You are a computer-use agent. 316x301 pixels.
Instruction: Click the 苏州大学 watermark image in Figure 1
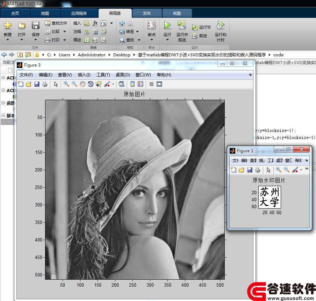[x=270, y=197]
